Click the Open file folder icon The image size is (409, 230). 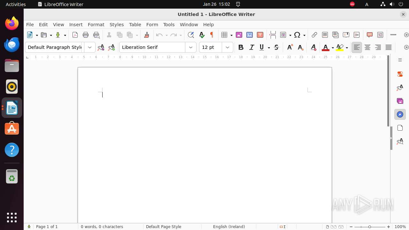coord(44,35)
